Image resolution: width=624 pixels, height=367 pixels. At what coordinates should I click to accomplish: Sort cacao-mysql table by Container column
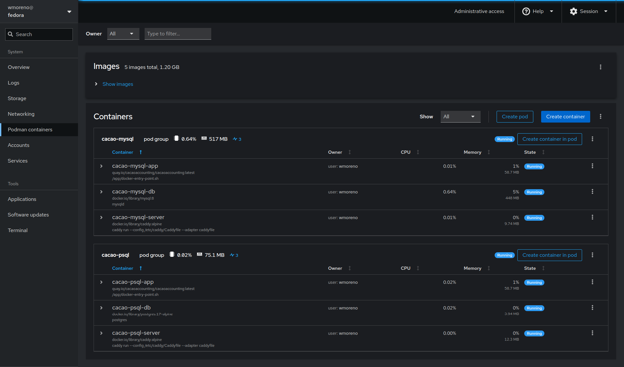point(127,152)
